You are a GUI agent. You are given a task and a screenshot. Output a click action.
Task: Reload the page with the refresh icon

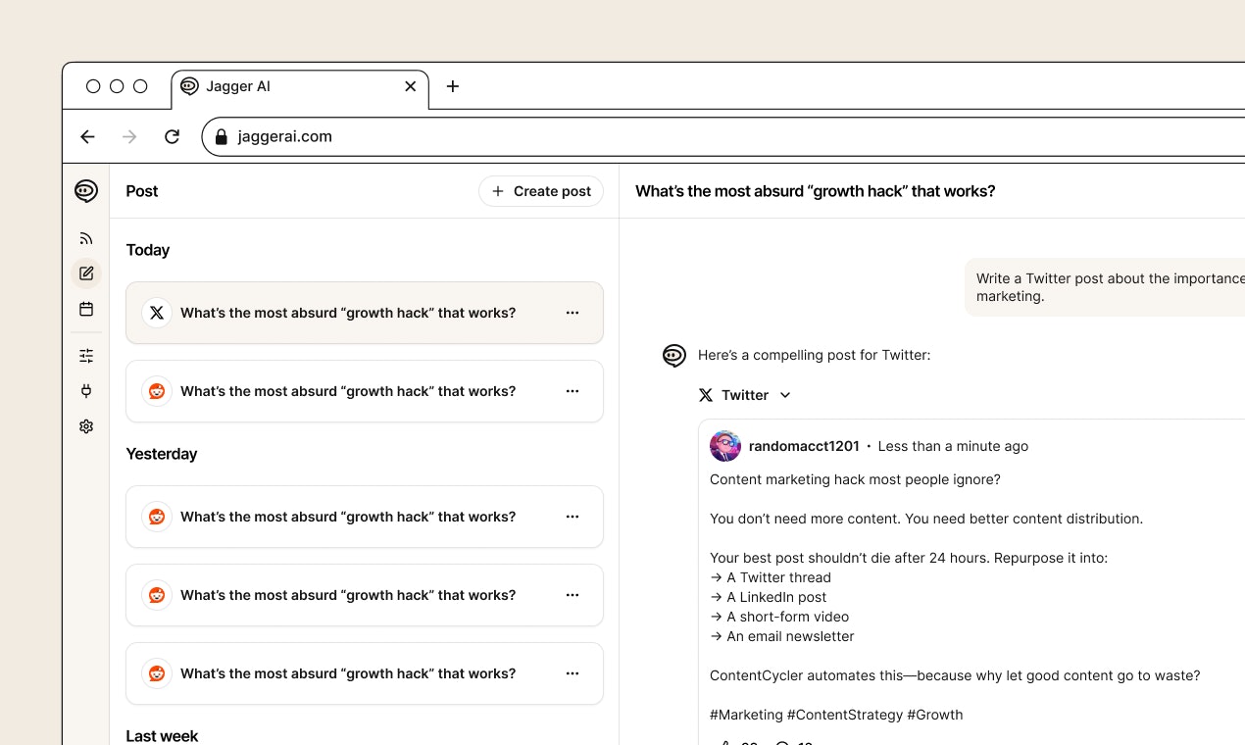(172, 136)
